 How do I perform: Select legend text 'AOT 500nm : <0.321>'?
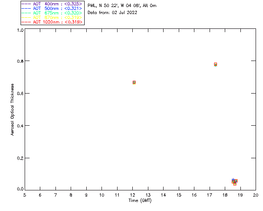click(58, 8)
